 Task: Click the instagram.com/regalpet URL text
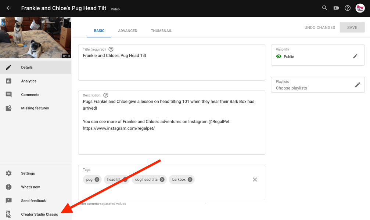pyautogui.click(x=119, y=128)
